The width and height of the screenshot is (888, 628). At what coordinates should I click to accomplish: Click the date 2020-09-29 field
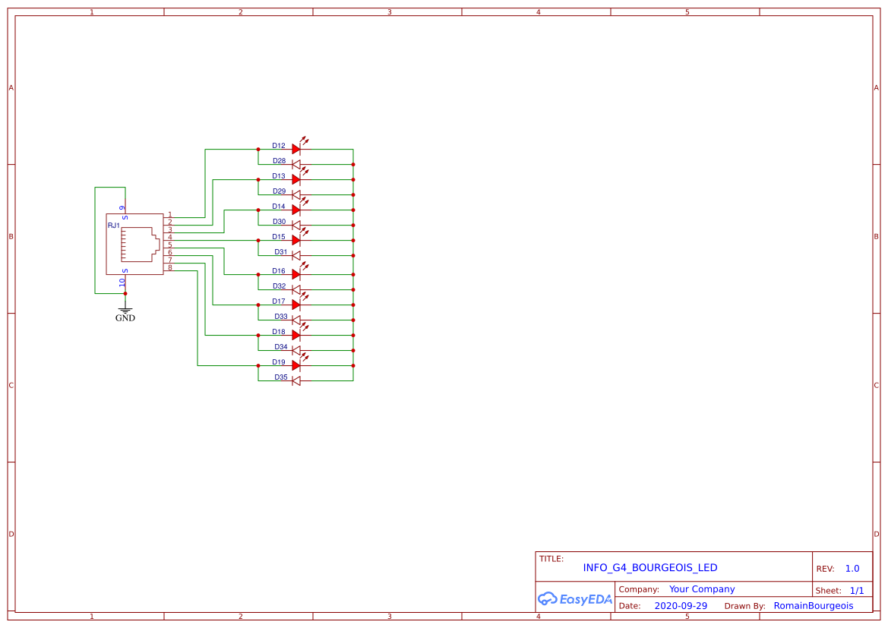click(x=681, y=605)
